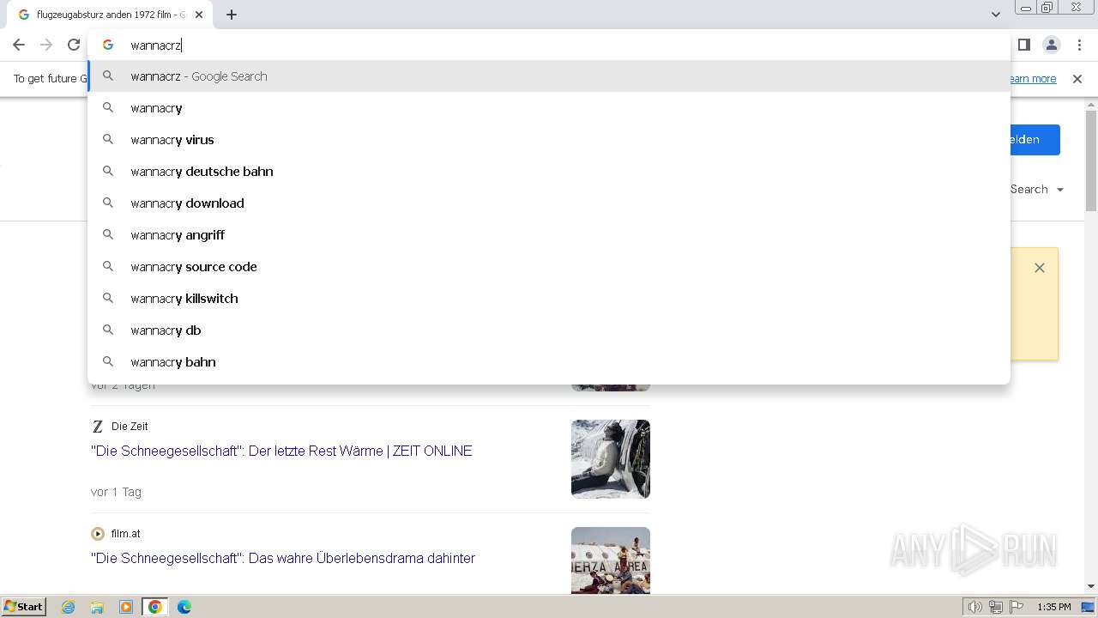Open the Windows Start menu

24,607
